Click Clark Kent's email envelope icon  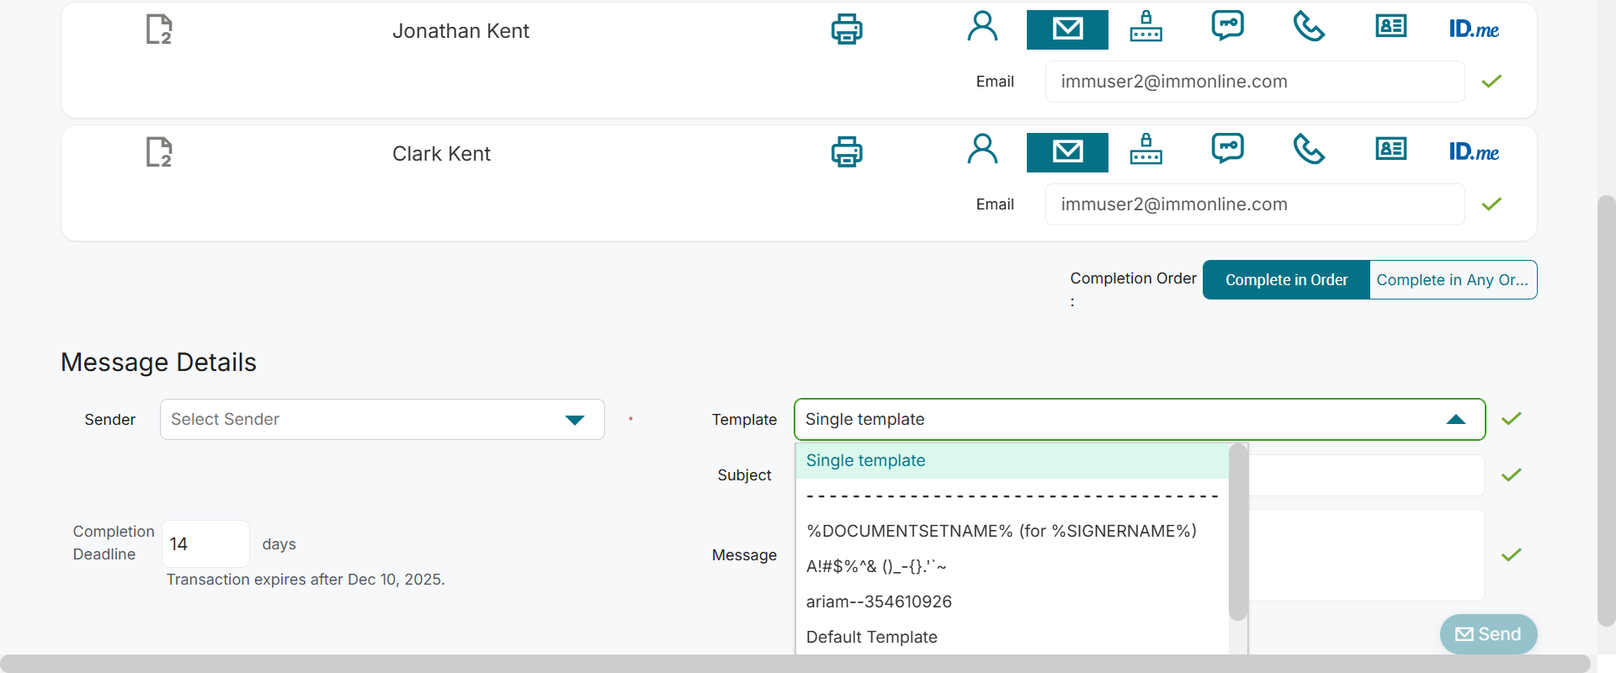coord(1067,152)
